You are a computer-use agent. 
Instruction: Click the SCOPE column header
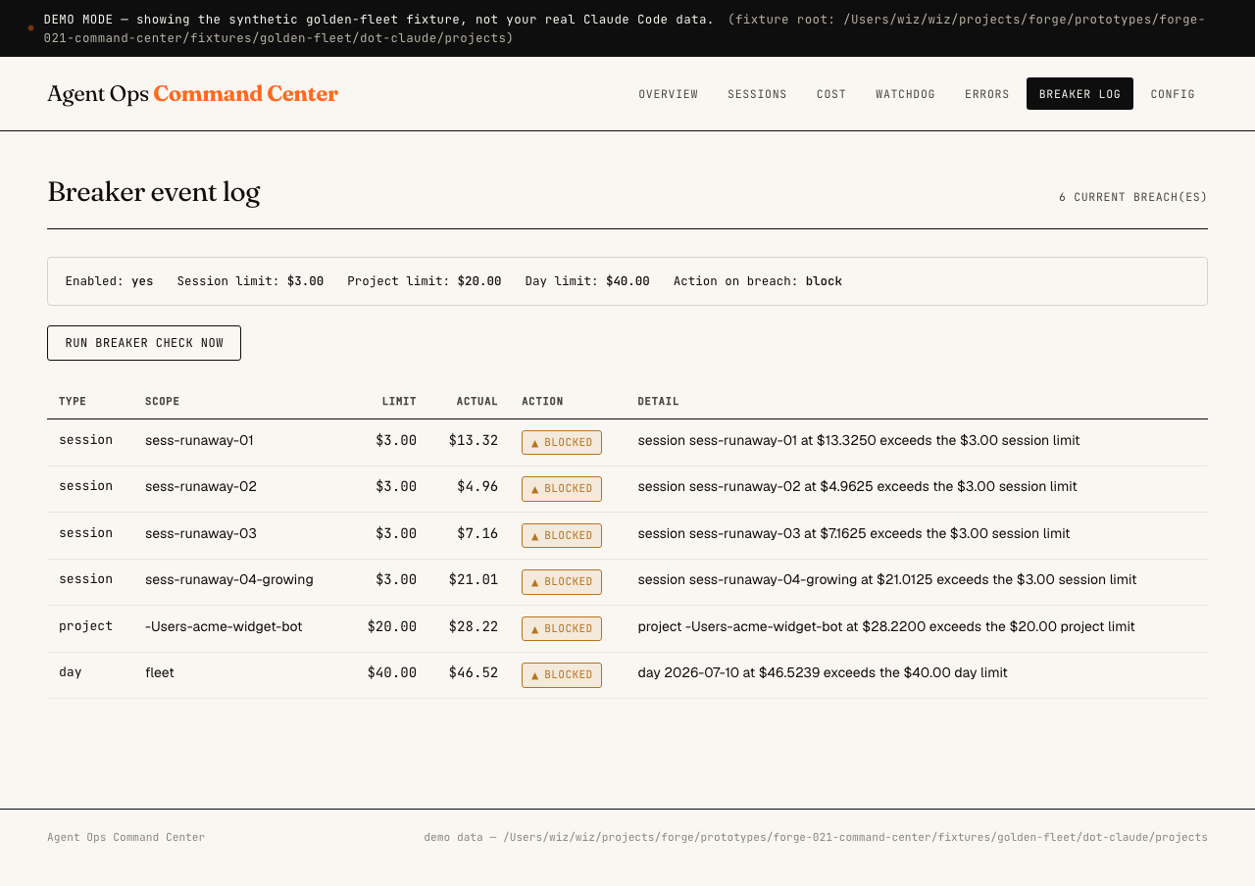coord(162,402)
